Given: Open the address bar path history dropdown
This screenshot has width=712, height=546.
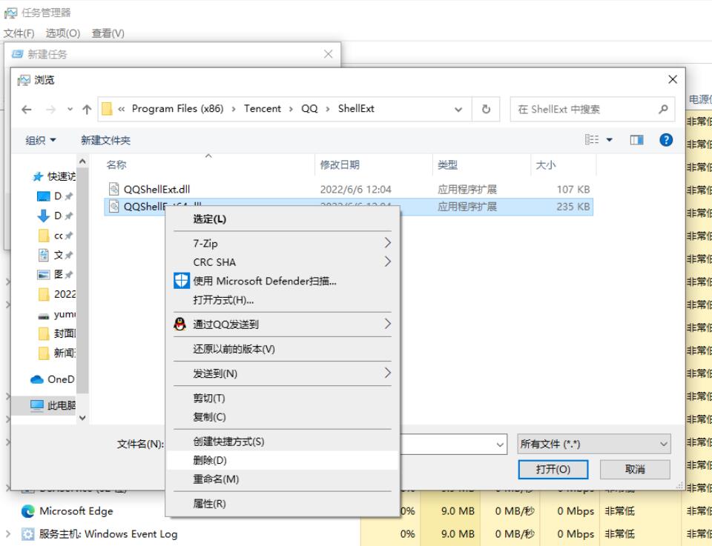Looking at the screenshot, I should click(458, 109).
